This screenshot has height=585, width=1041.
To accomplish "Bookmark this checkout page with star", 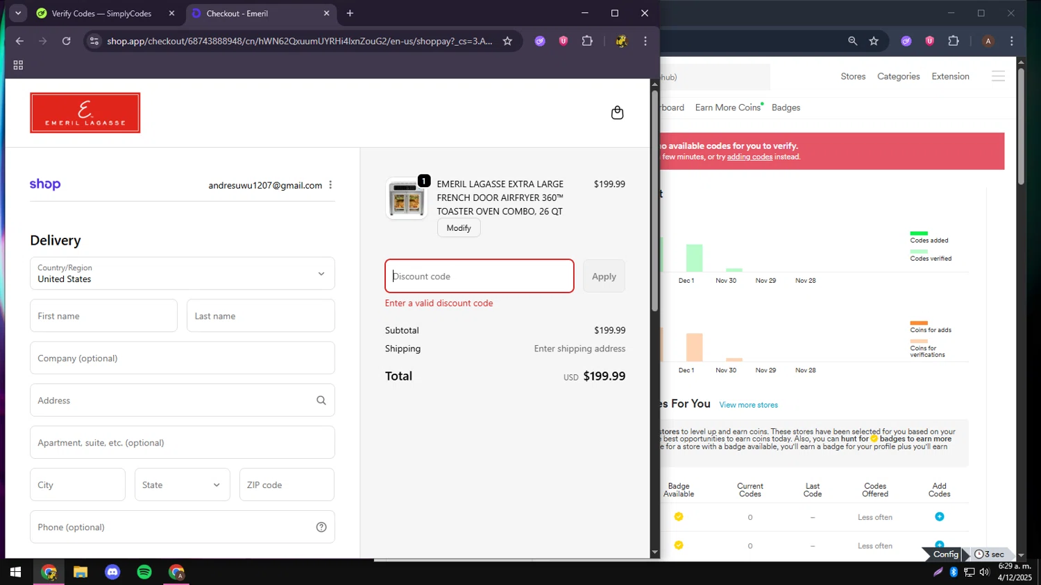I will tap(507, 41).
